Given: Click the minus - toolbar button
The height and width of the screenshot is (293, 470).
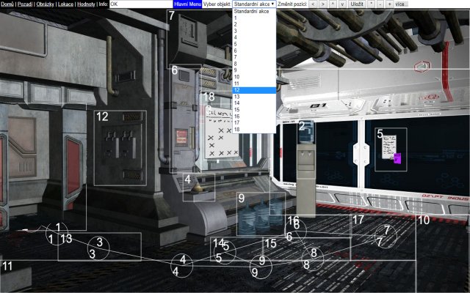Looking at the screenshot, I should coord(380,4).
